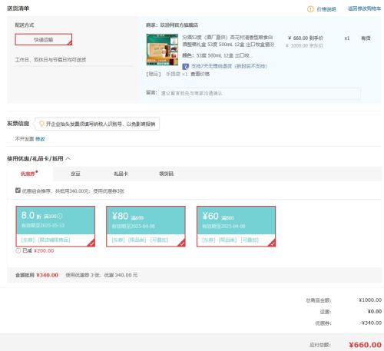Click the 使用优惠券 3 张 summary text

point(101,275)
